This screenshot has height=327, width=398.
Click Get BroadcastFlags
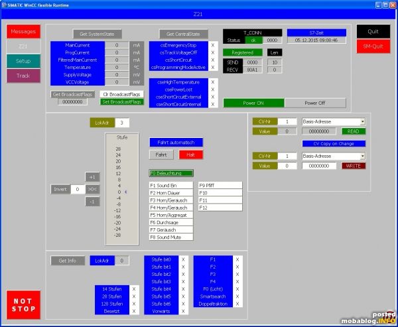72,94
